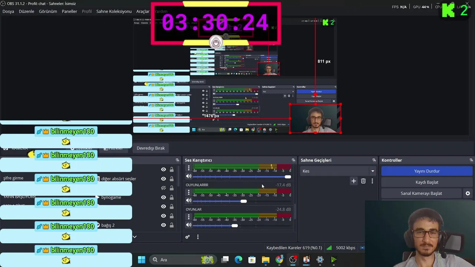Toggle the lock beside the crossed-out eye source
Screen dimensions: 475x267
(171, 188)
